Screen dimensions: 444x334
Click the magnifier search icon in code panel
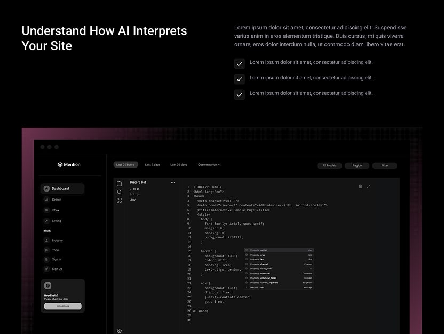point(119,192)
